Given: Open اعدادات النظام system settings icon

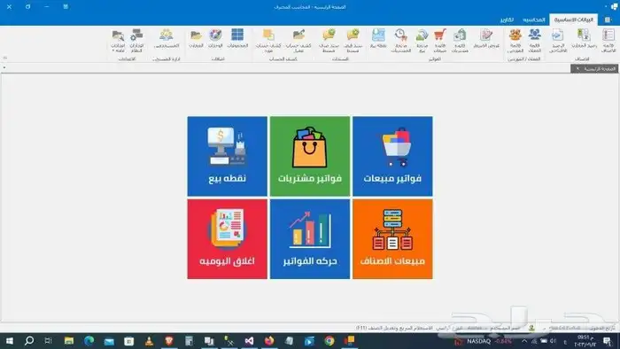Looking at the screenshot, I should click(136, 41).
